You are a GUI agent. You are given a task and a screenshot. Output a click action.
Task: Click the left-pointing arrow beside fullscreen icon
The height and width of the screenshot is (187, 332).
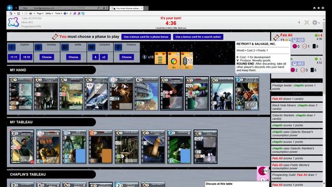(299, 22)
